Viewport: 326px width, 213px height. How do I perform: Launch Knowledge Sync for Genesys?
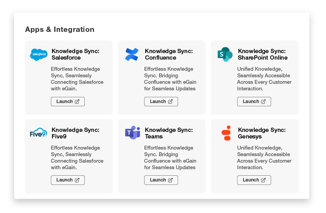pos(254,180)
